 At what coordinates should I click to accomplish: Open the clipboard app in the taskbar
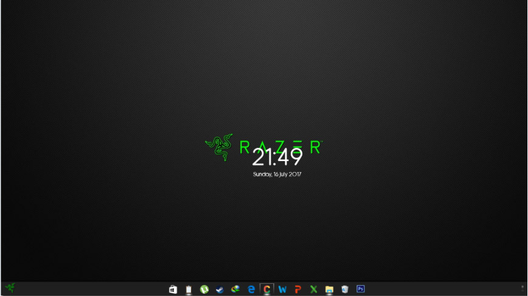189,289
